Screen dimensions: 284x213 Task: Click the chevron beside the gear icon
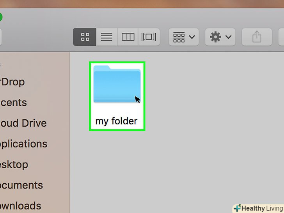pyautogui.click(x=229, y=37)
